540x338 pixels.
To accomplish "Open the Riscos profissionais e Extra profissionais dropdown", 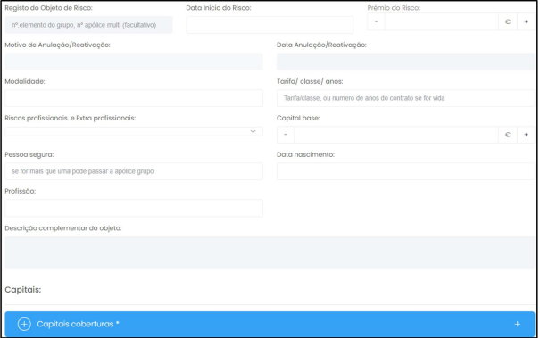I will click(134, 131).
